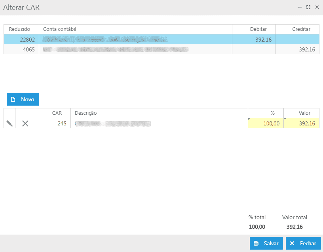Delete the CAR 245 row with X icon
This screenshot has width=323, height=252.
pos(25,123)
